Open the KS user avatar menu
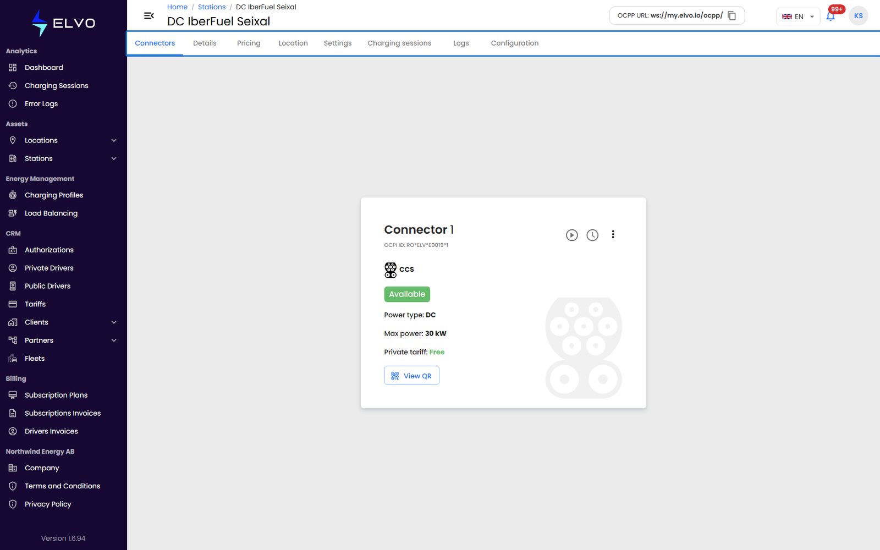 click(858, 16)
